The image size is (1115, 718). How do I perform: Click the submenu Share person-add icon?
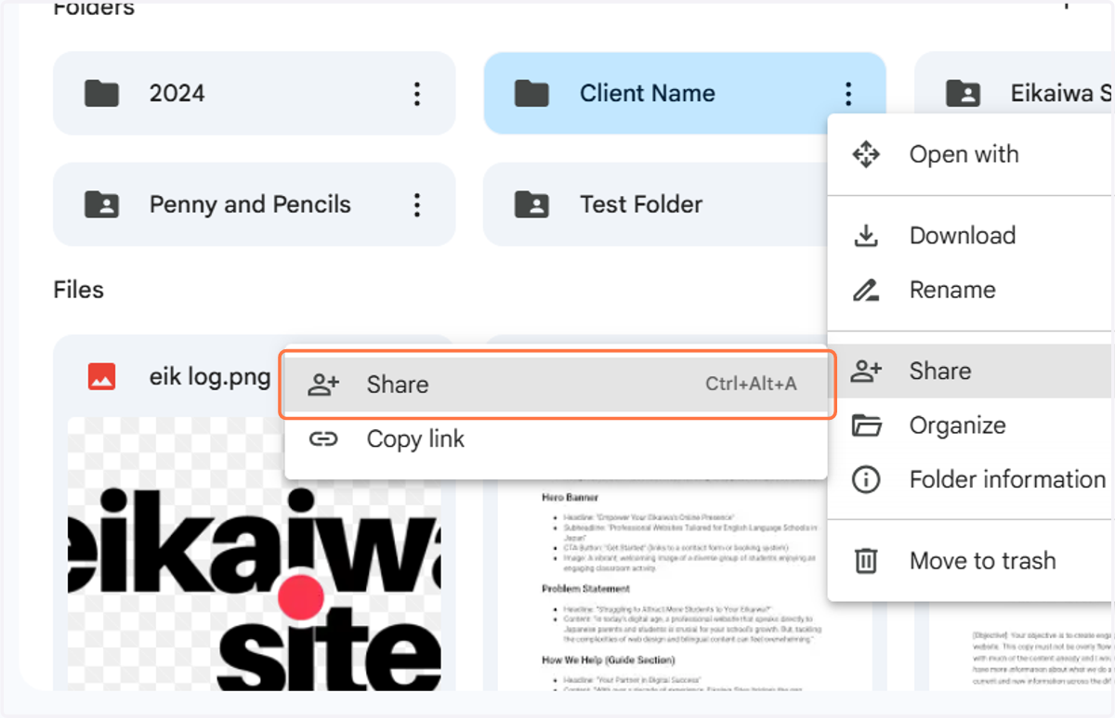point(323,385)
